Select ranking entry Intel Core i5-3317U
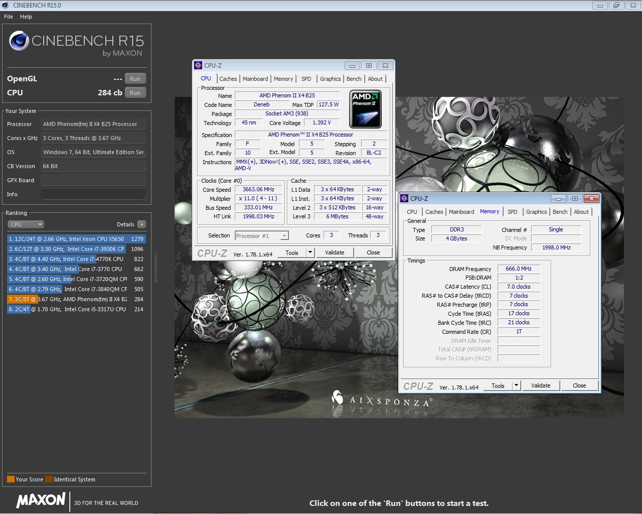The width and height of the screenshot is (642, 514). (76, 309)
